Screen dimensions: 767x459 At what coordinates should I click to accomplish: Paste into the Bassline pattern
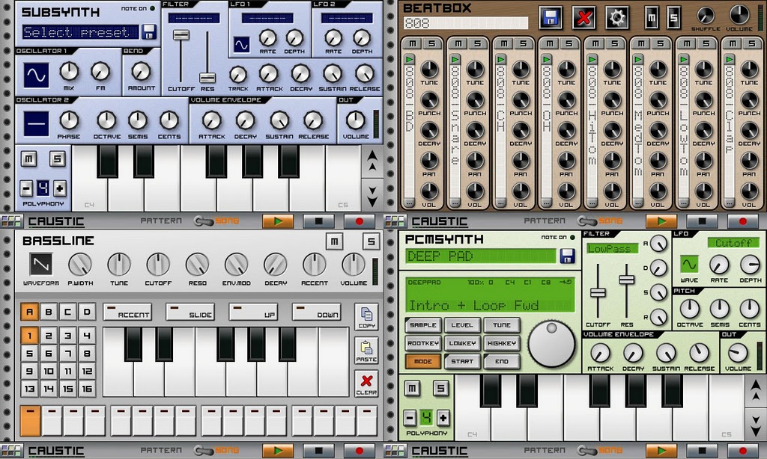tap(366, 351)
